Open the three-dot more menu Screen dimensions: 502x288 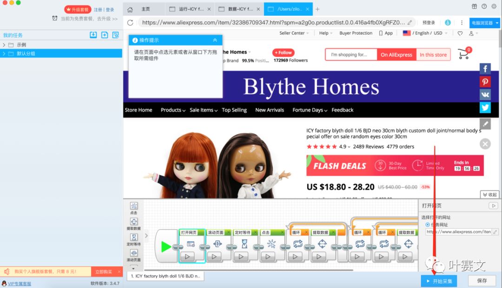(x=462, y=22)
